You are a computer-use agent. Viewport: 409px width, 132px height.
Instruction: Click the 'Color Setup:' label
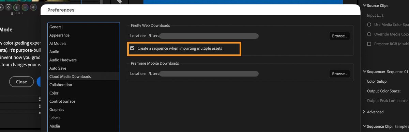[x=377, y=81]
